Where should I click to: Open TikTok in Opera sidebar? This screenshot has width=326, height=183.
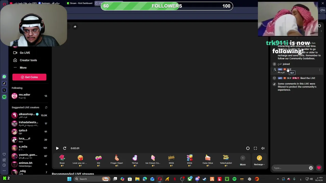point(4,83)
